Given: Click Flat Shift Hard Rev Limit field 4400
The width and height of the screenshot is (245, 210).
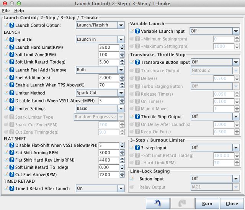Looking at the screenshot, I should (x=109, y=160).
